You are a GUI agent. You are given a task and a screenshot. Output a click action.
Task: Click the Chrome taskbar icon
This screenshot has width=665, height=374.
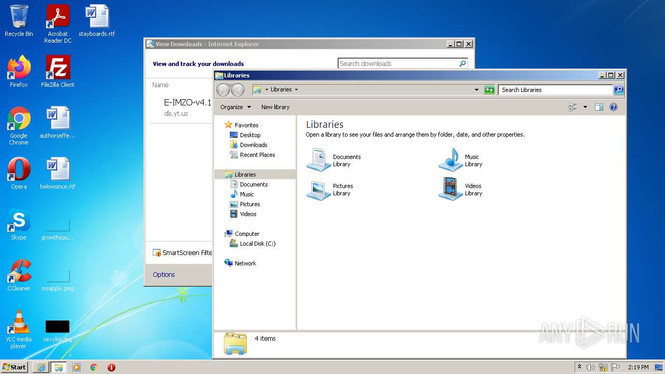click(94, 367)
